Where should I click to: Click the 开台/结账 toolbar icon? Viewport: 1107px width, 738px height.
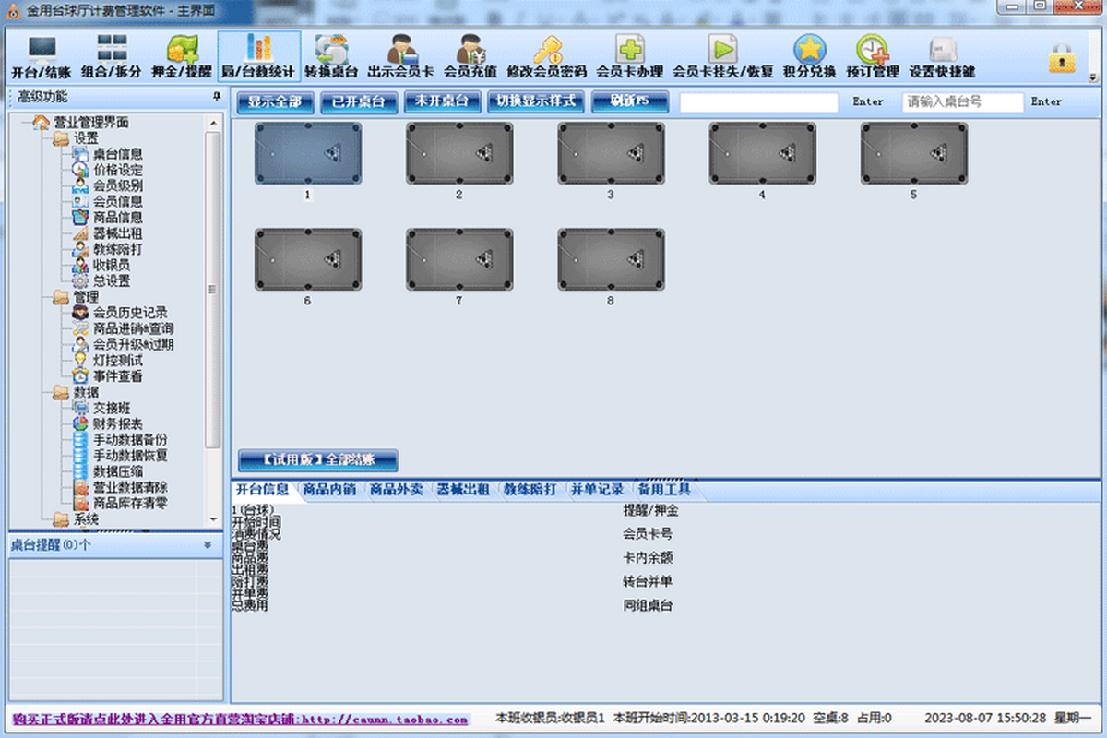[42, 56]
